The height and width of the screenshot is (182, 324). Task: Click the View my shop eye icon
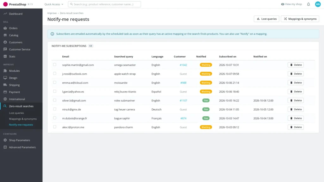coord(283,4)
